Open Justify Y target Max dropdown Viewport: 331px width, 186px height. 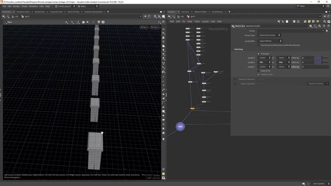(x=283, y=62)
